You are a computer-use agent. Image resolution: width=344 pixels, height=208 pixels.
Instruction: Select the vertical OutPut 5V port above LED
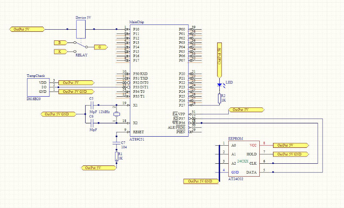(219, 54)
